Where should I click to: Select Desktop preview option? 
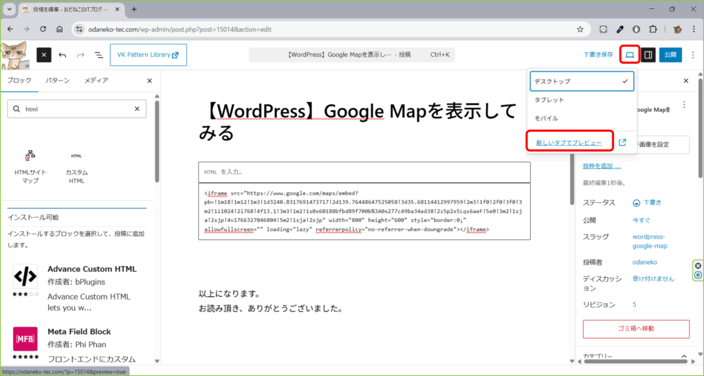(581, 81)
